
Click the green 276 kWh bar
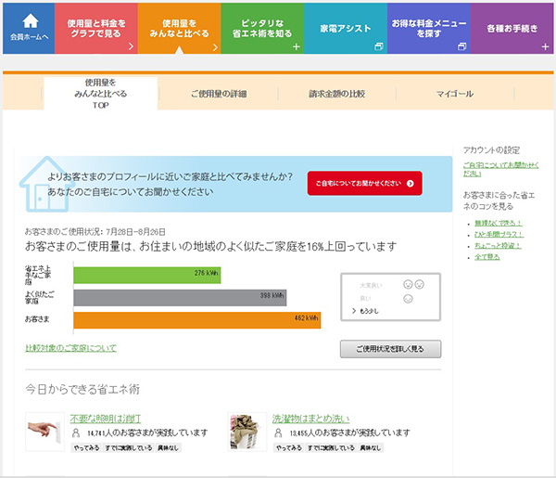point(147,276)
